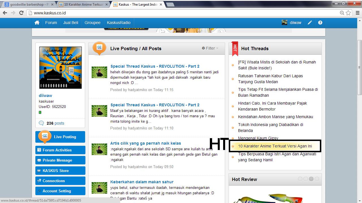This screenshot has width=362, height=203.
Task: Open Forum Activities sidebar button
Action: tap(60, 150)
